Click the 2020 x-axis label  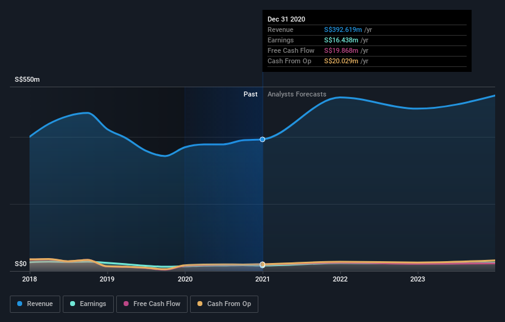coord(185,279)
